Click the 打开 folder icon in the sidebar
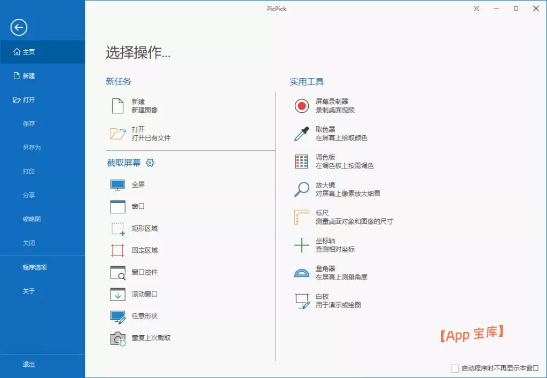Image resolution: width=547 pixels, height=378 pixels. coord(17,100)
